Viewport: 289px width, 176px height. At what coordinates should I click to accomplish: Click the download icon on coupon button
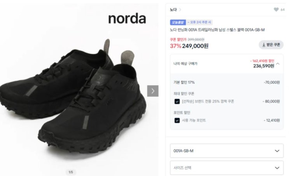click(x=264, y=45)
